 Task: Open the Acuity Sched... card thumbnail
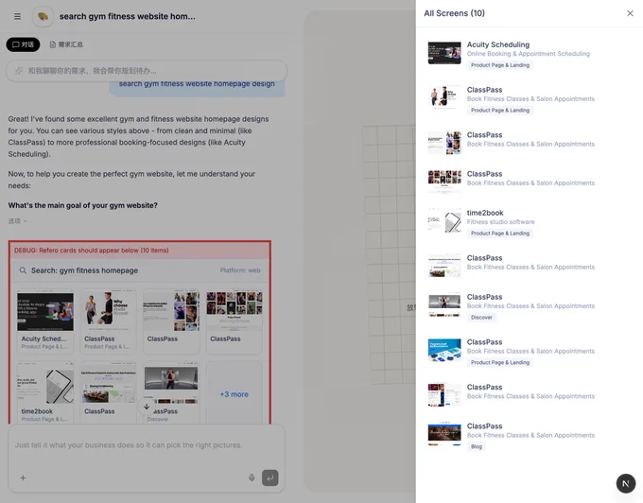click(45, 312)
